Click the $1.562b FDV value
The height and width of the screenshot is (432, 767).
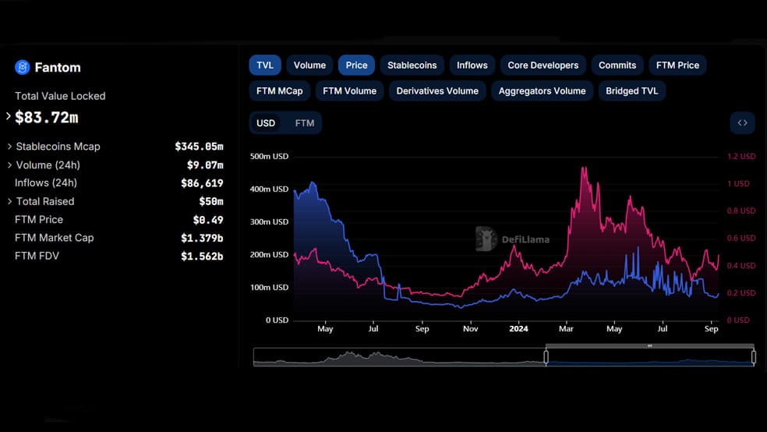point(202,256)
